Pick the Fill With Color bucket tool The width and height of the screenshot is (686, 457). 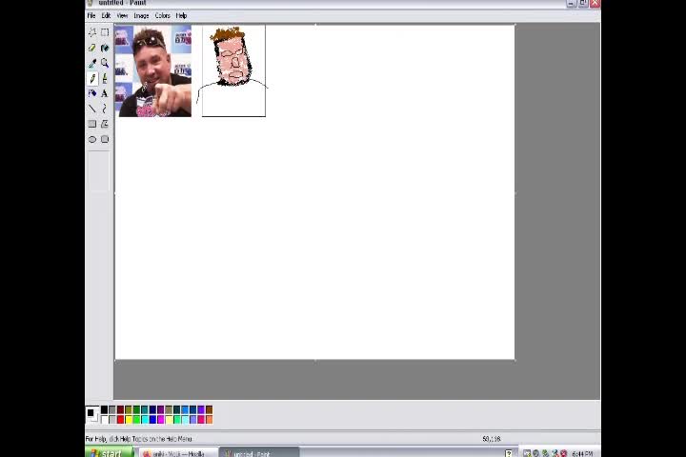coord(105,48)
